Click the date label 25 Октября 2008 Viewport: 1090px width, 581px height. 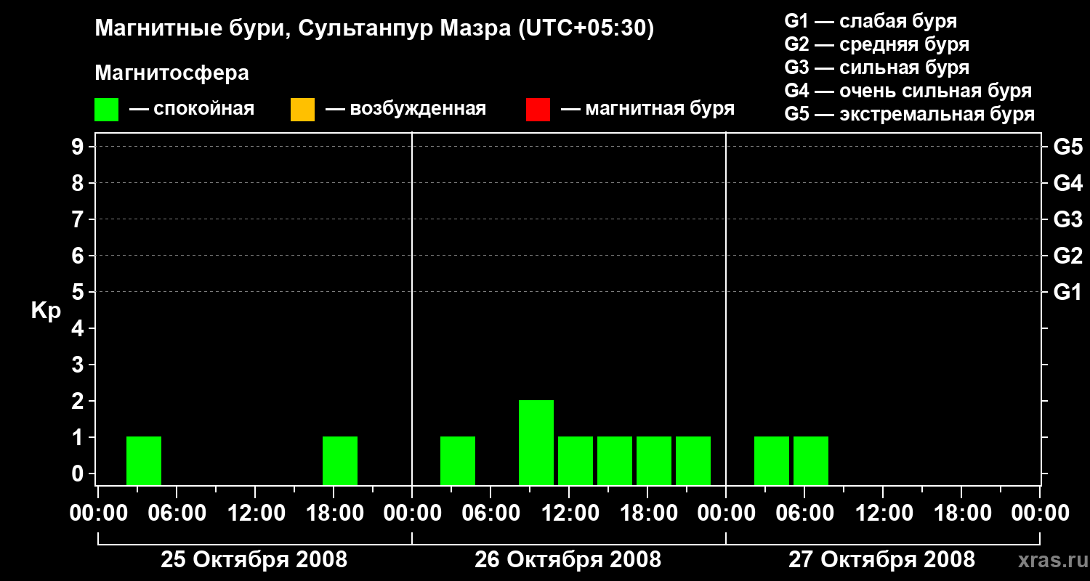pyautogui.click(x=254, y=560)
